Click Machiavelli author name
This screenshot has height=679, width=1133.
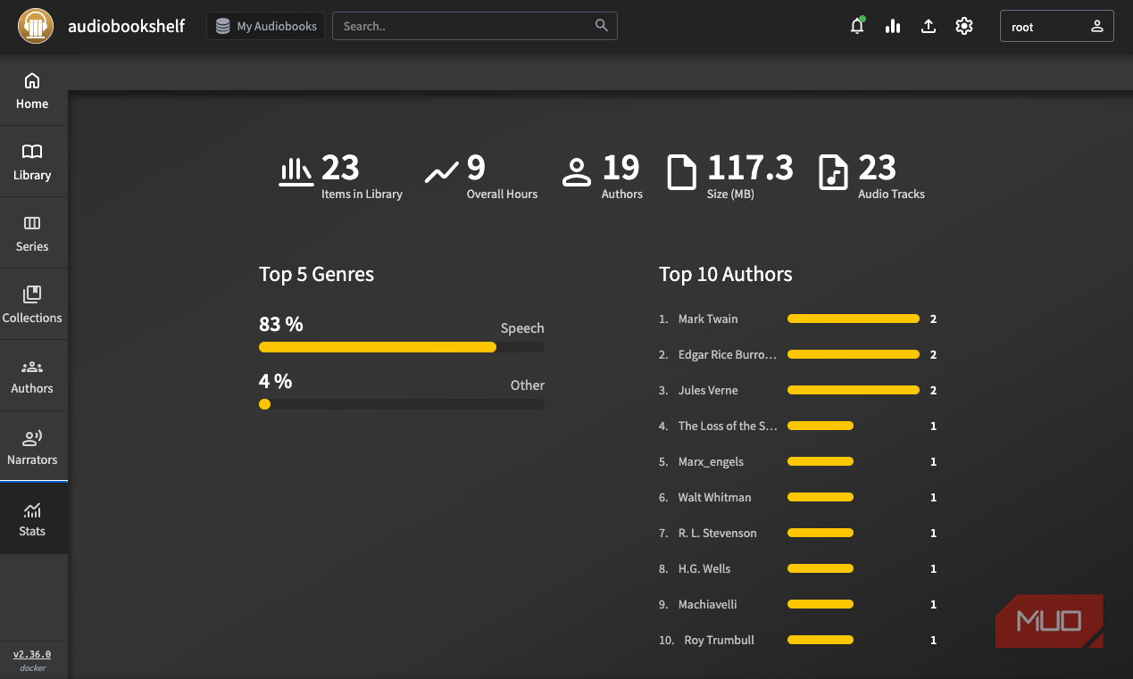click(708, 604)
